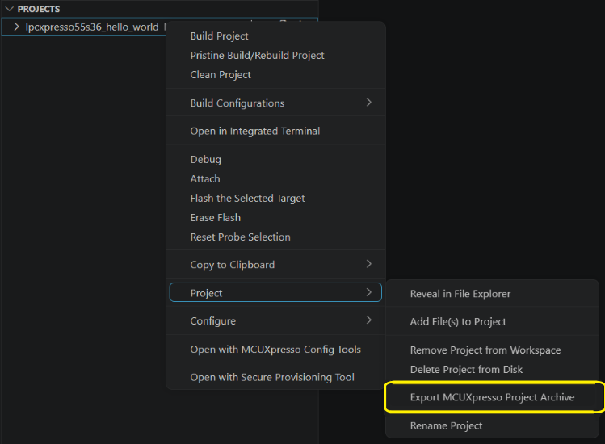This screenshot has width=605, height=444.
Task: Choose Open with MCUXpresso Config Tools
Action: [275, 349]
